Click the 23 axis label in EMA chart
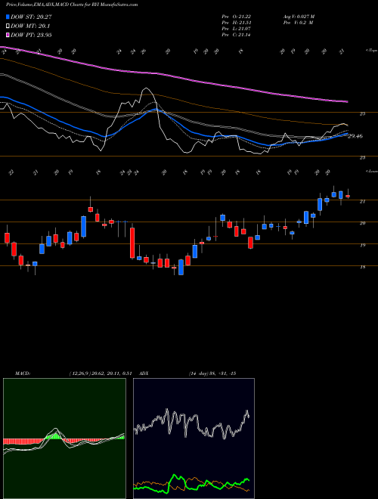The height and width of the screenshot is (499, 378). coord(362,157)
